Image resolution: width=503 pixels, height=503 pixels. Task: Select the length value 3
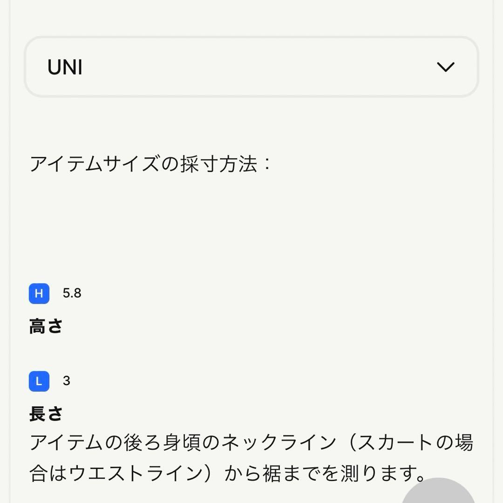pos(67,381)
